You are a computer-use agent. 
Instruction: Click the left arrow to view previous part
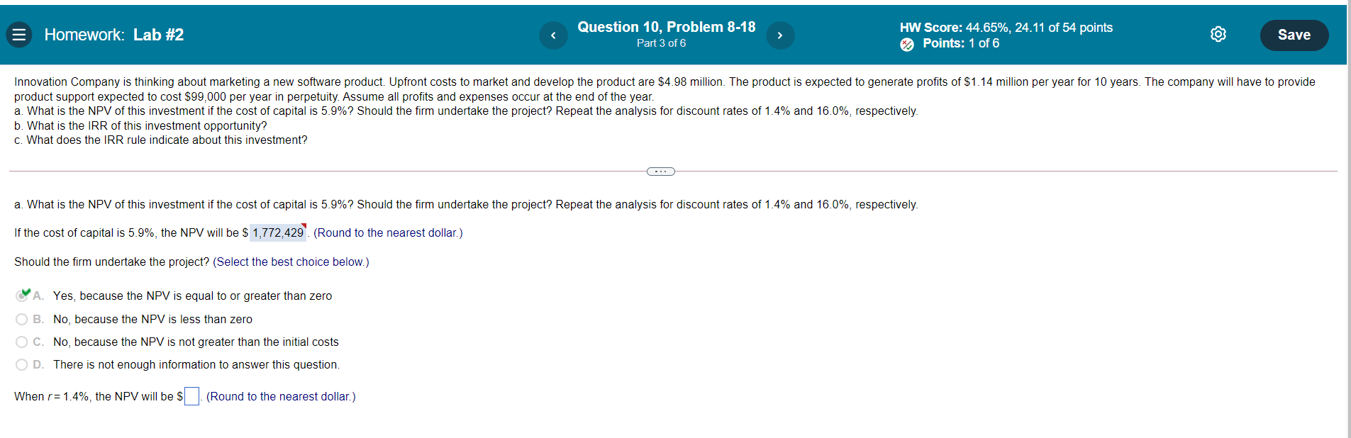point(554,35)
